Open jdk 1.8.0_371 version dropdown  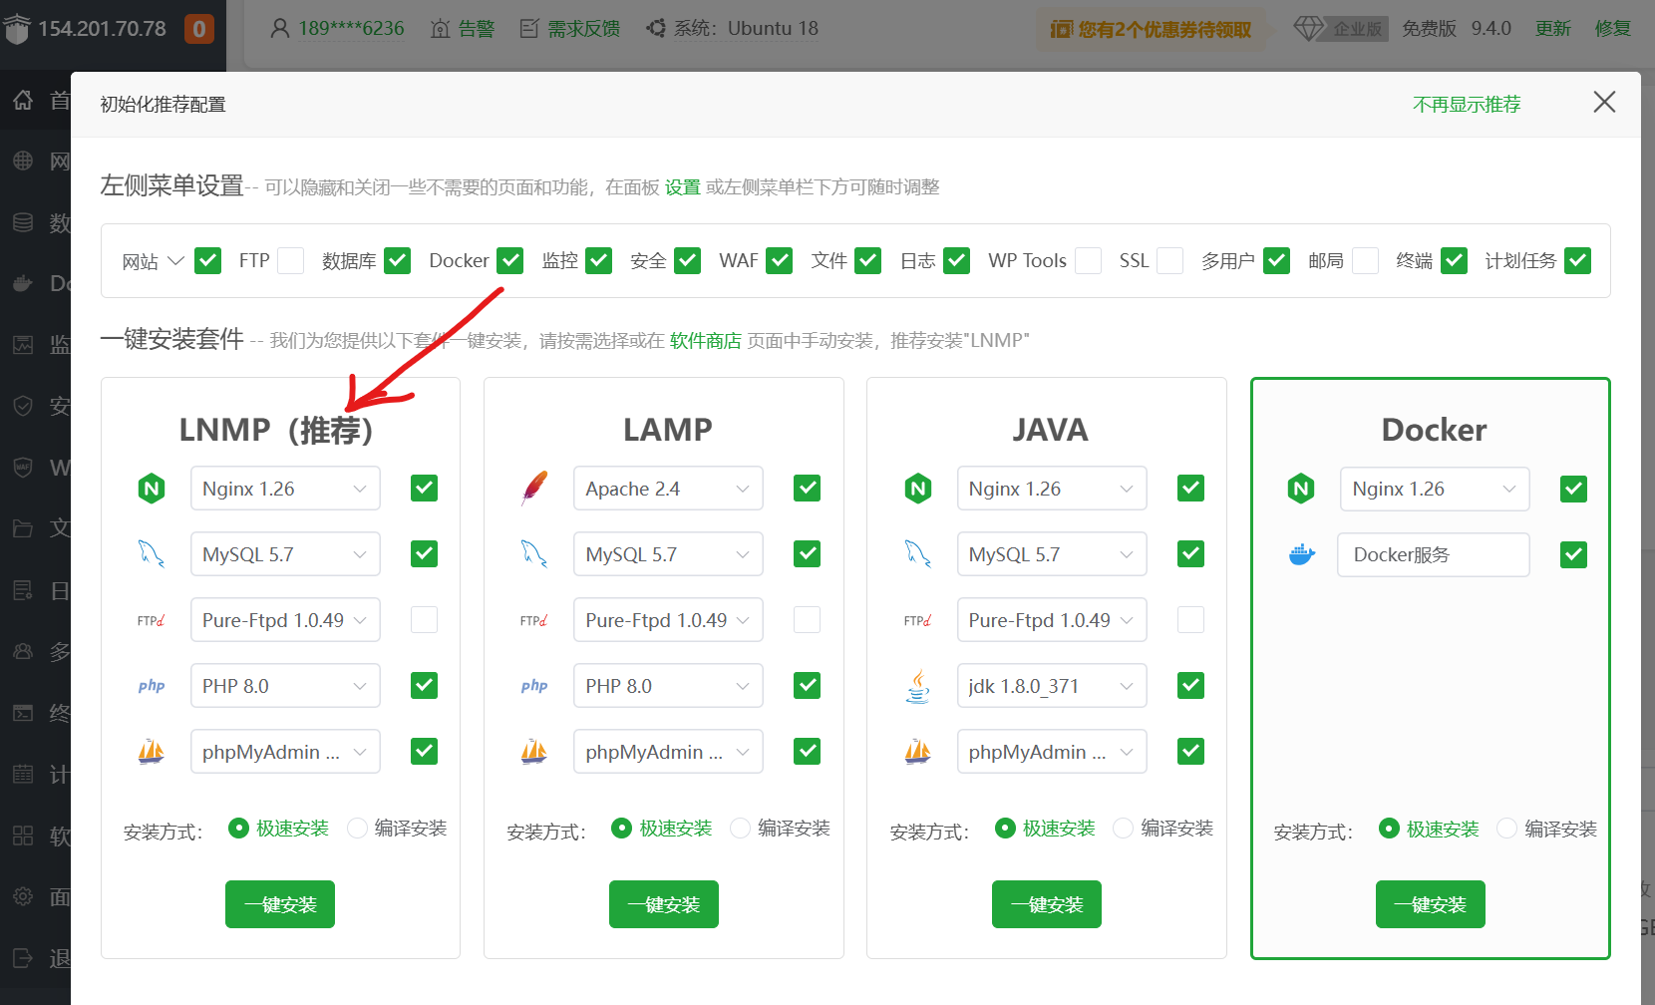pyautogui.click(x=1051, y=686)
